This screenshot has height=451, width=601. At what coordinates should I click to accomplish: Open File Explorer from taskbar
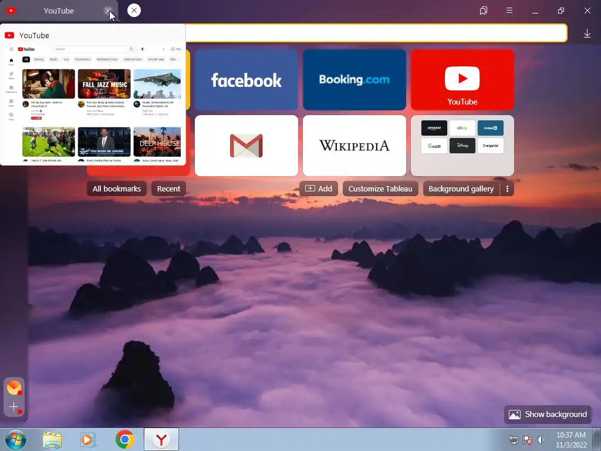click(52, 439)
